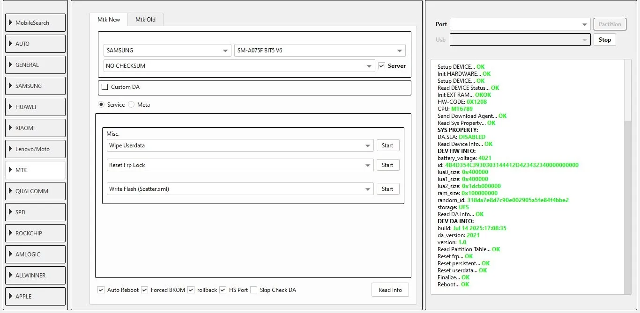This screenshot has width=640, height=313.
Task: Open the Port dropdown
Action: pyautogui.click(x=520, y=24)
